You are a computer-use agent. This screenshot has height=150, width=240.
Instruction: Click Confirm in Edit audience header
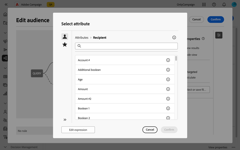(216, 20)
